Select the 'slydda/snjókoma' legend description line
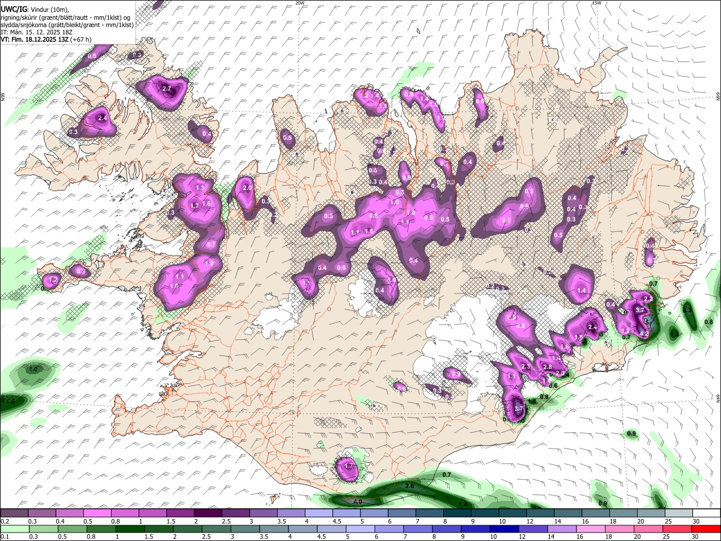Image resolution: width=721 pixels, height=541 pixels. [x=67, y=24]
